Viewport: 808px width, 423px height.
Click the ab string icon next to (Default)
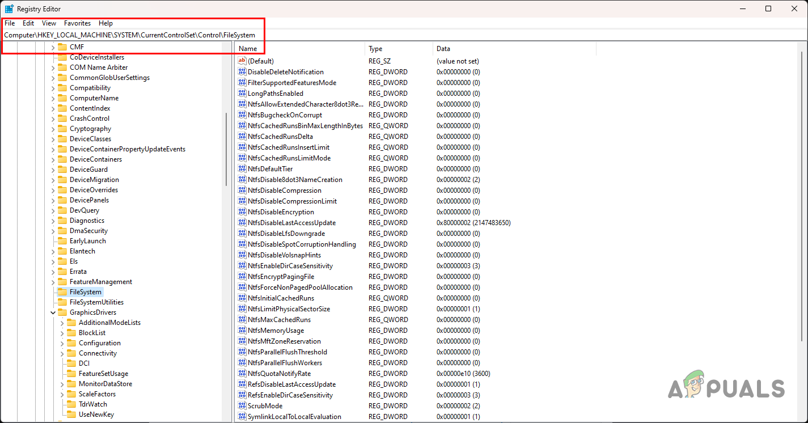pos(241,61)
